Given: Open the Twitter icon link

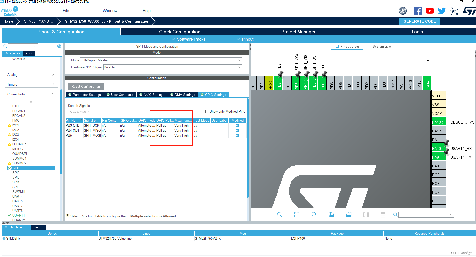Looking at the screenshot, I should [442, 11].
